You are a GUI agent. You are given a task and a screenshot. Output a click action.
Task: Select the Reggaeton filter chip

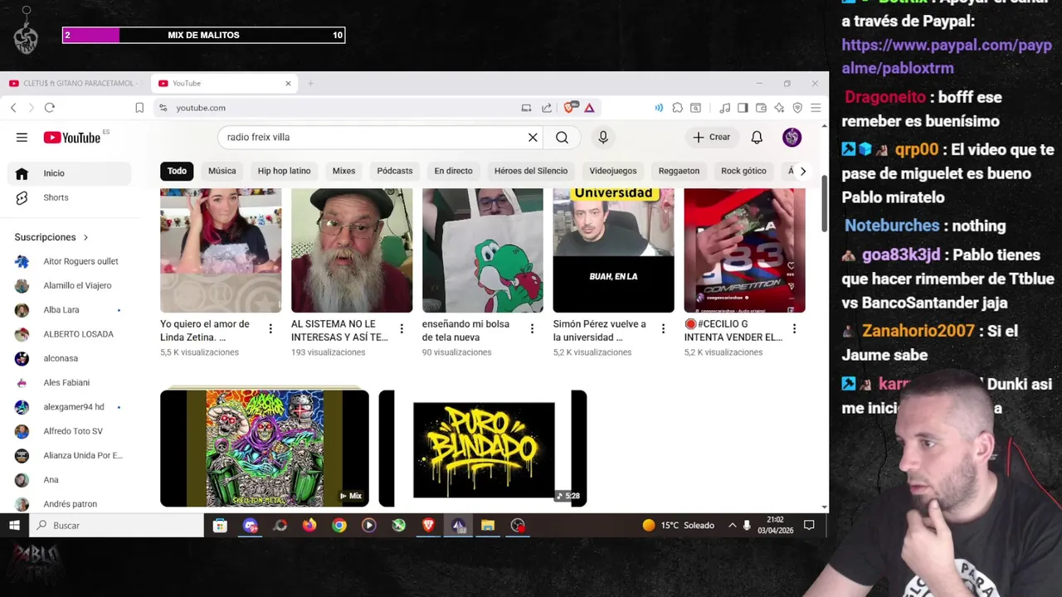679,171
